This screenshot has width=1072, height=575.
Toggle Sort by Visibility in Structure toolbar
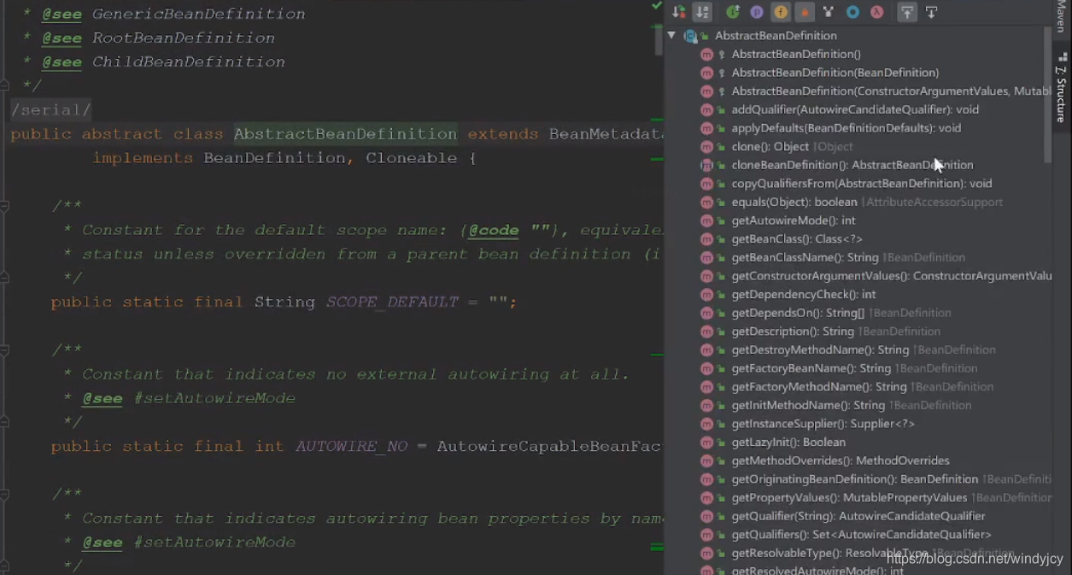point(678,12)
